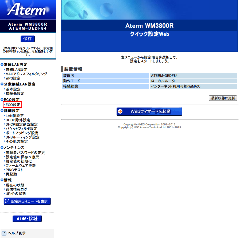The height and width of the screenshot is (239, 239).
Task: Click the QR code icon
Action: tap(7, 201)
